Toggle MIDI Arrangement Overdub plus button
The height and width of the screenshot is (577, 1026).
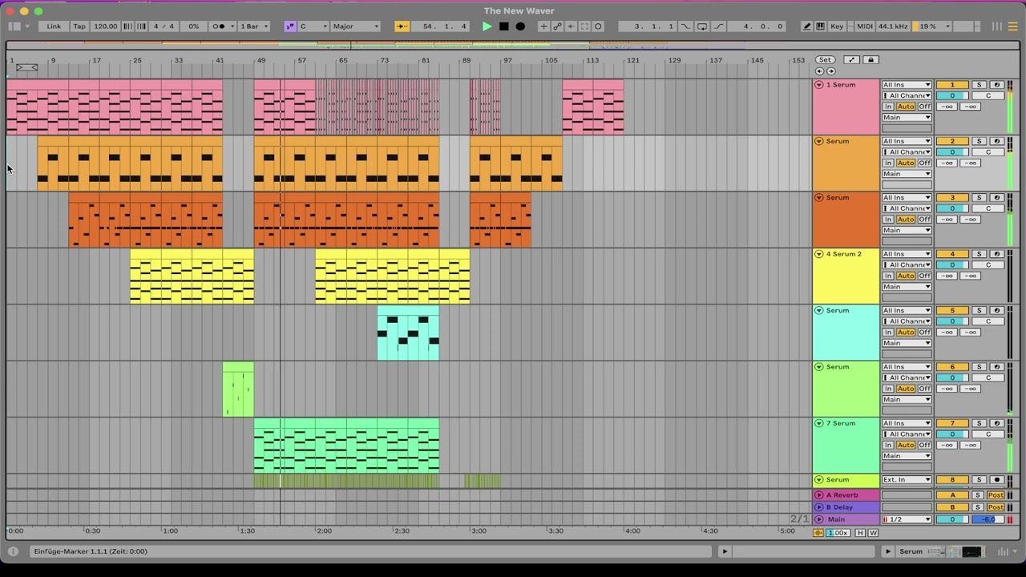pyautogui.click(x=543, y=26)
